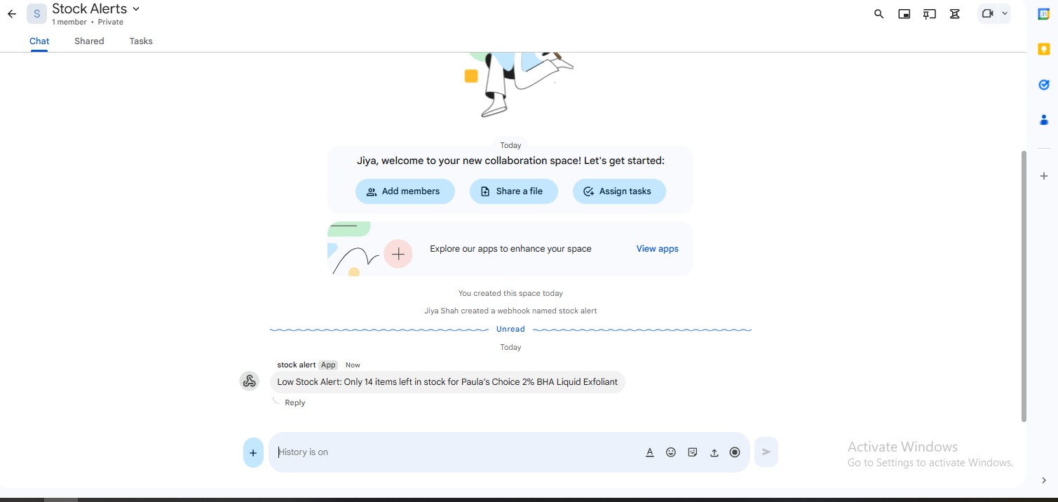This screenshot has height=502, width=1058.
Task: Click the History is on message field
Action: [x=456, y=452]
